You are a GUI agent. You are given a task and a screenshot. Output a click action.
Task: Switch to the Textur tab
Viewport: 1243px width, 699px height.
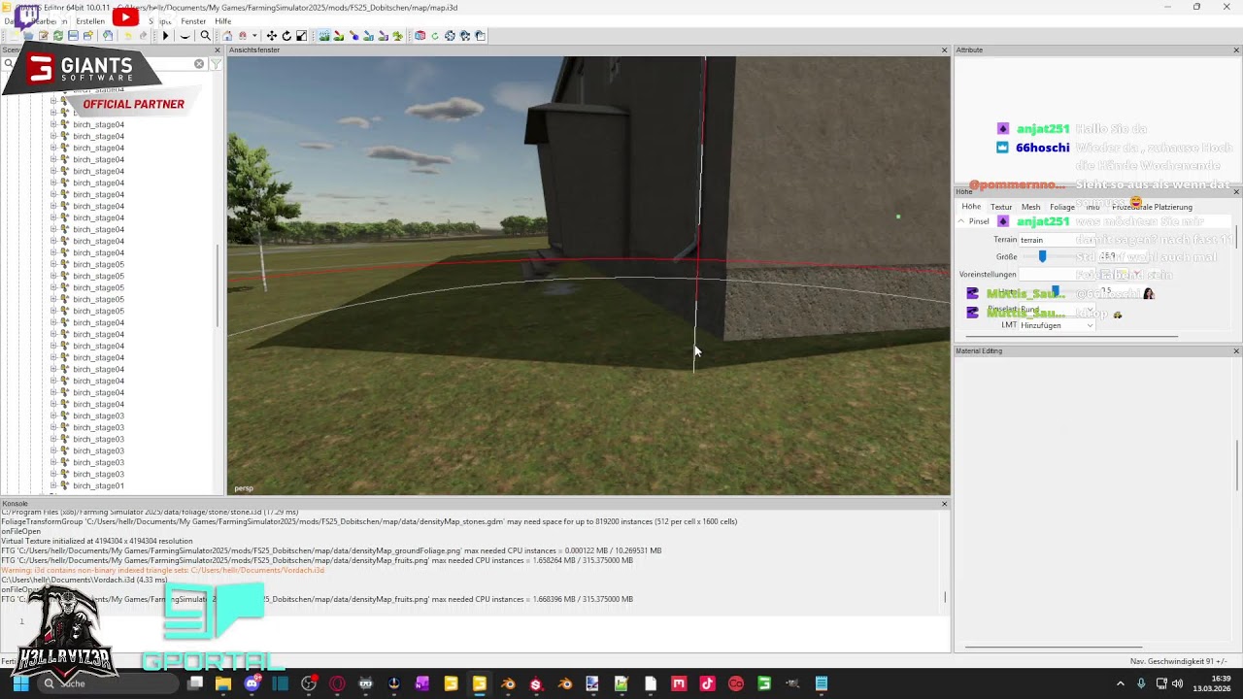click(x=1001, y=207)
